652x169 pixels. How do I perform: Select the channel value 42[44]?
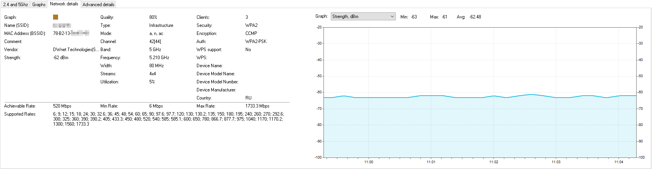tap(155, 41)
